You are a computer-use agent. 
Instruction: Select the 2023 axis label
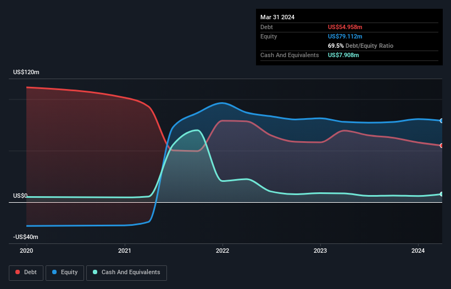pos(320,251)
